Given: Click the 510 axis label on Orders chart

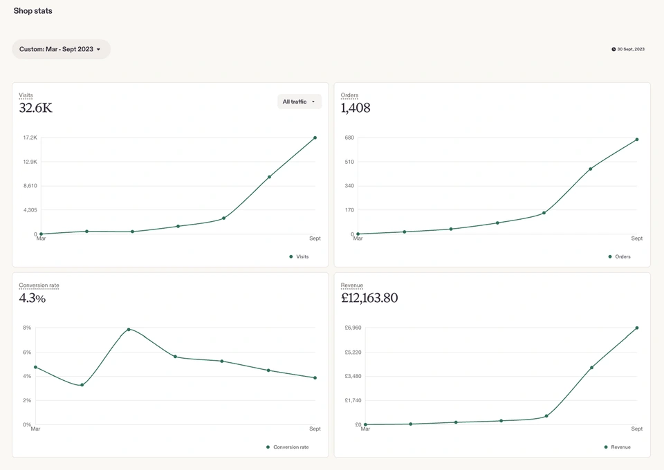Looking at the screenshot, I should tap(349, 162).
